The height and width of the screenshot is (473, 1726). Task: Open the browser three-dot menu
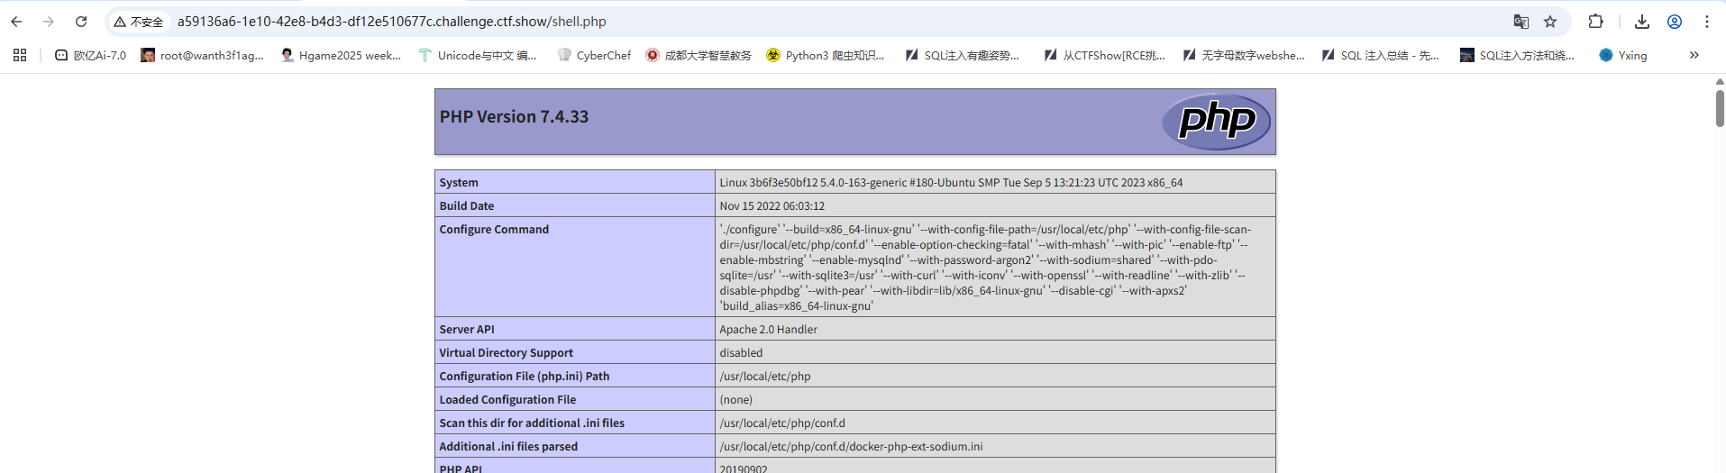pyautogui.click(x=1706, y=22)
